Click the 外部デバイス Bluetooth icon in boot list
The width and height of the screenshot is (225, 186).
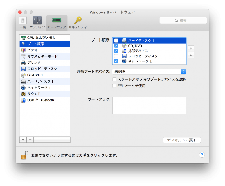coord(124,51)
